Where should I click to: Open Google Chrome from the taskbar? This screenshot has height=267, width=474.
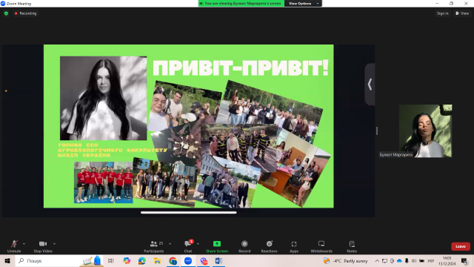[173, 260]
